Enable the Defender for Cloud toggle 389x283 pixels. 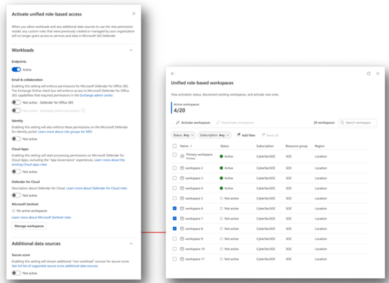[16, 195]
